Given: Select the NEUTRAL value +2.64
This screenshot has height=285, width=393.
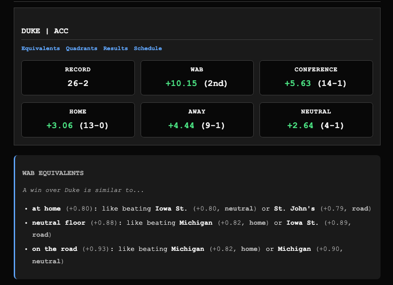Looking at the screenshot, I should click(x=300, y=125).
